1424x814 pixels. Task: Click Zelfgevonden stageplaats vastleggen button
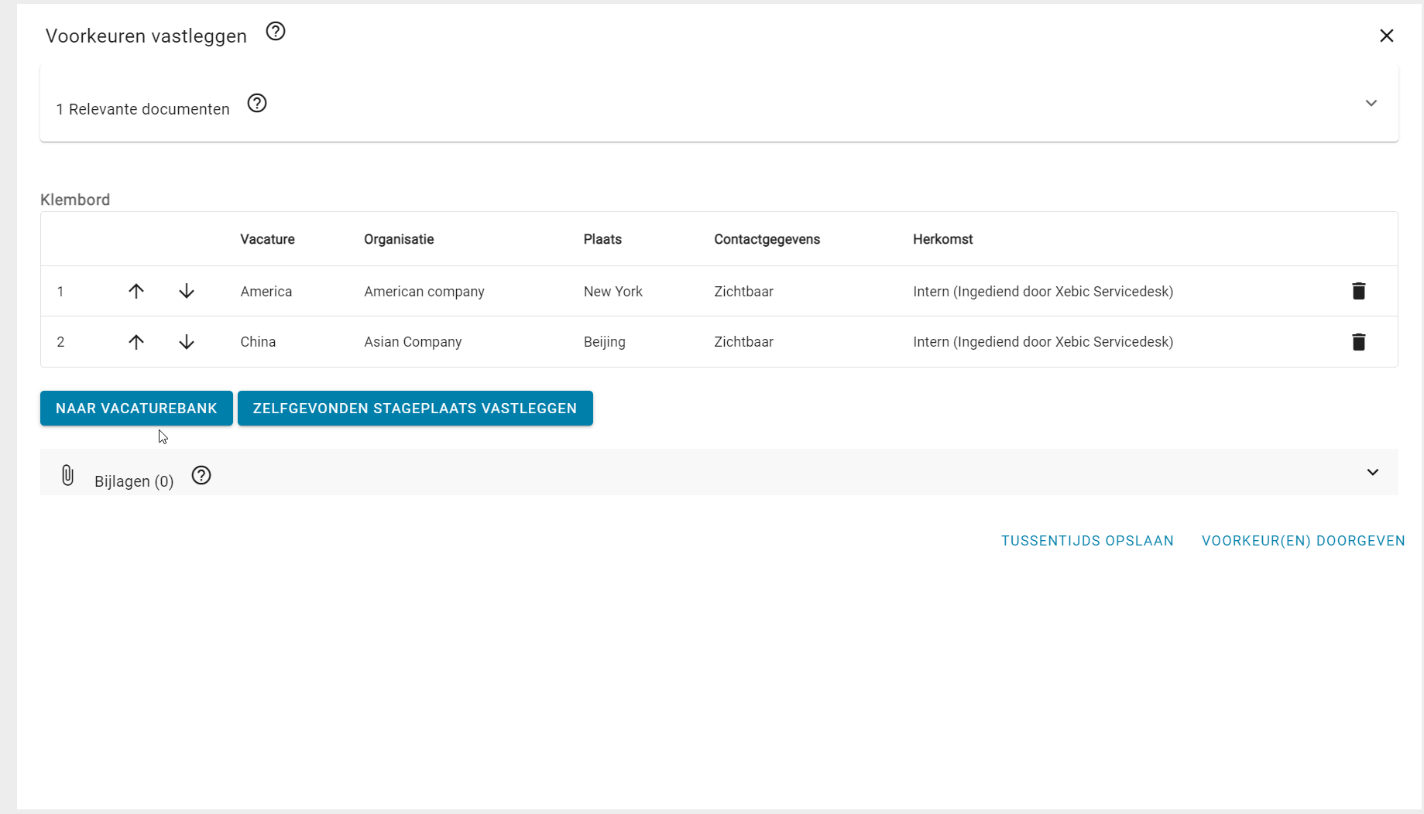click(415, 408)
